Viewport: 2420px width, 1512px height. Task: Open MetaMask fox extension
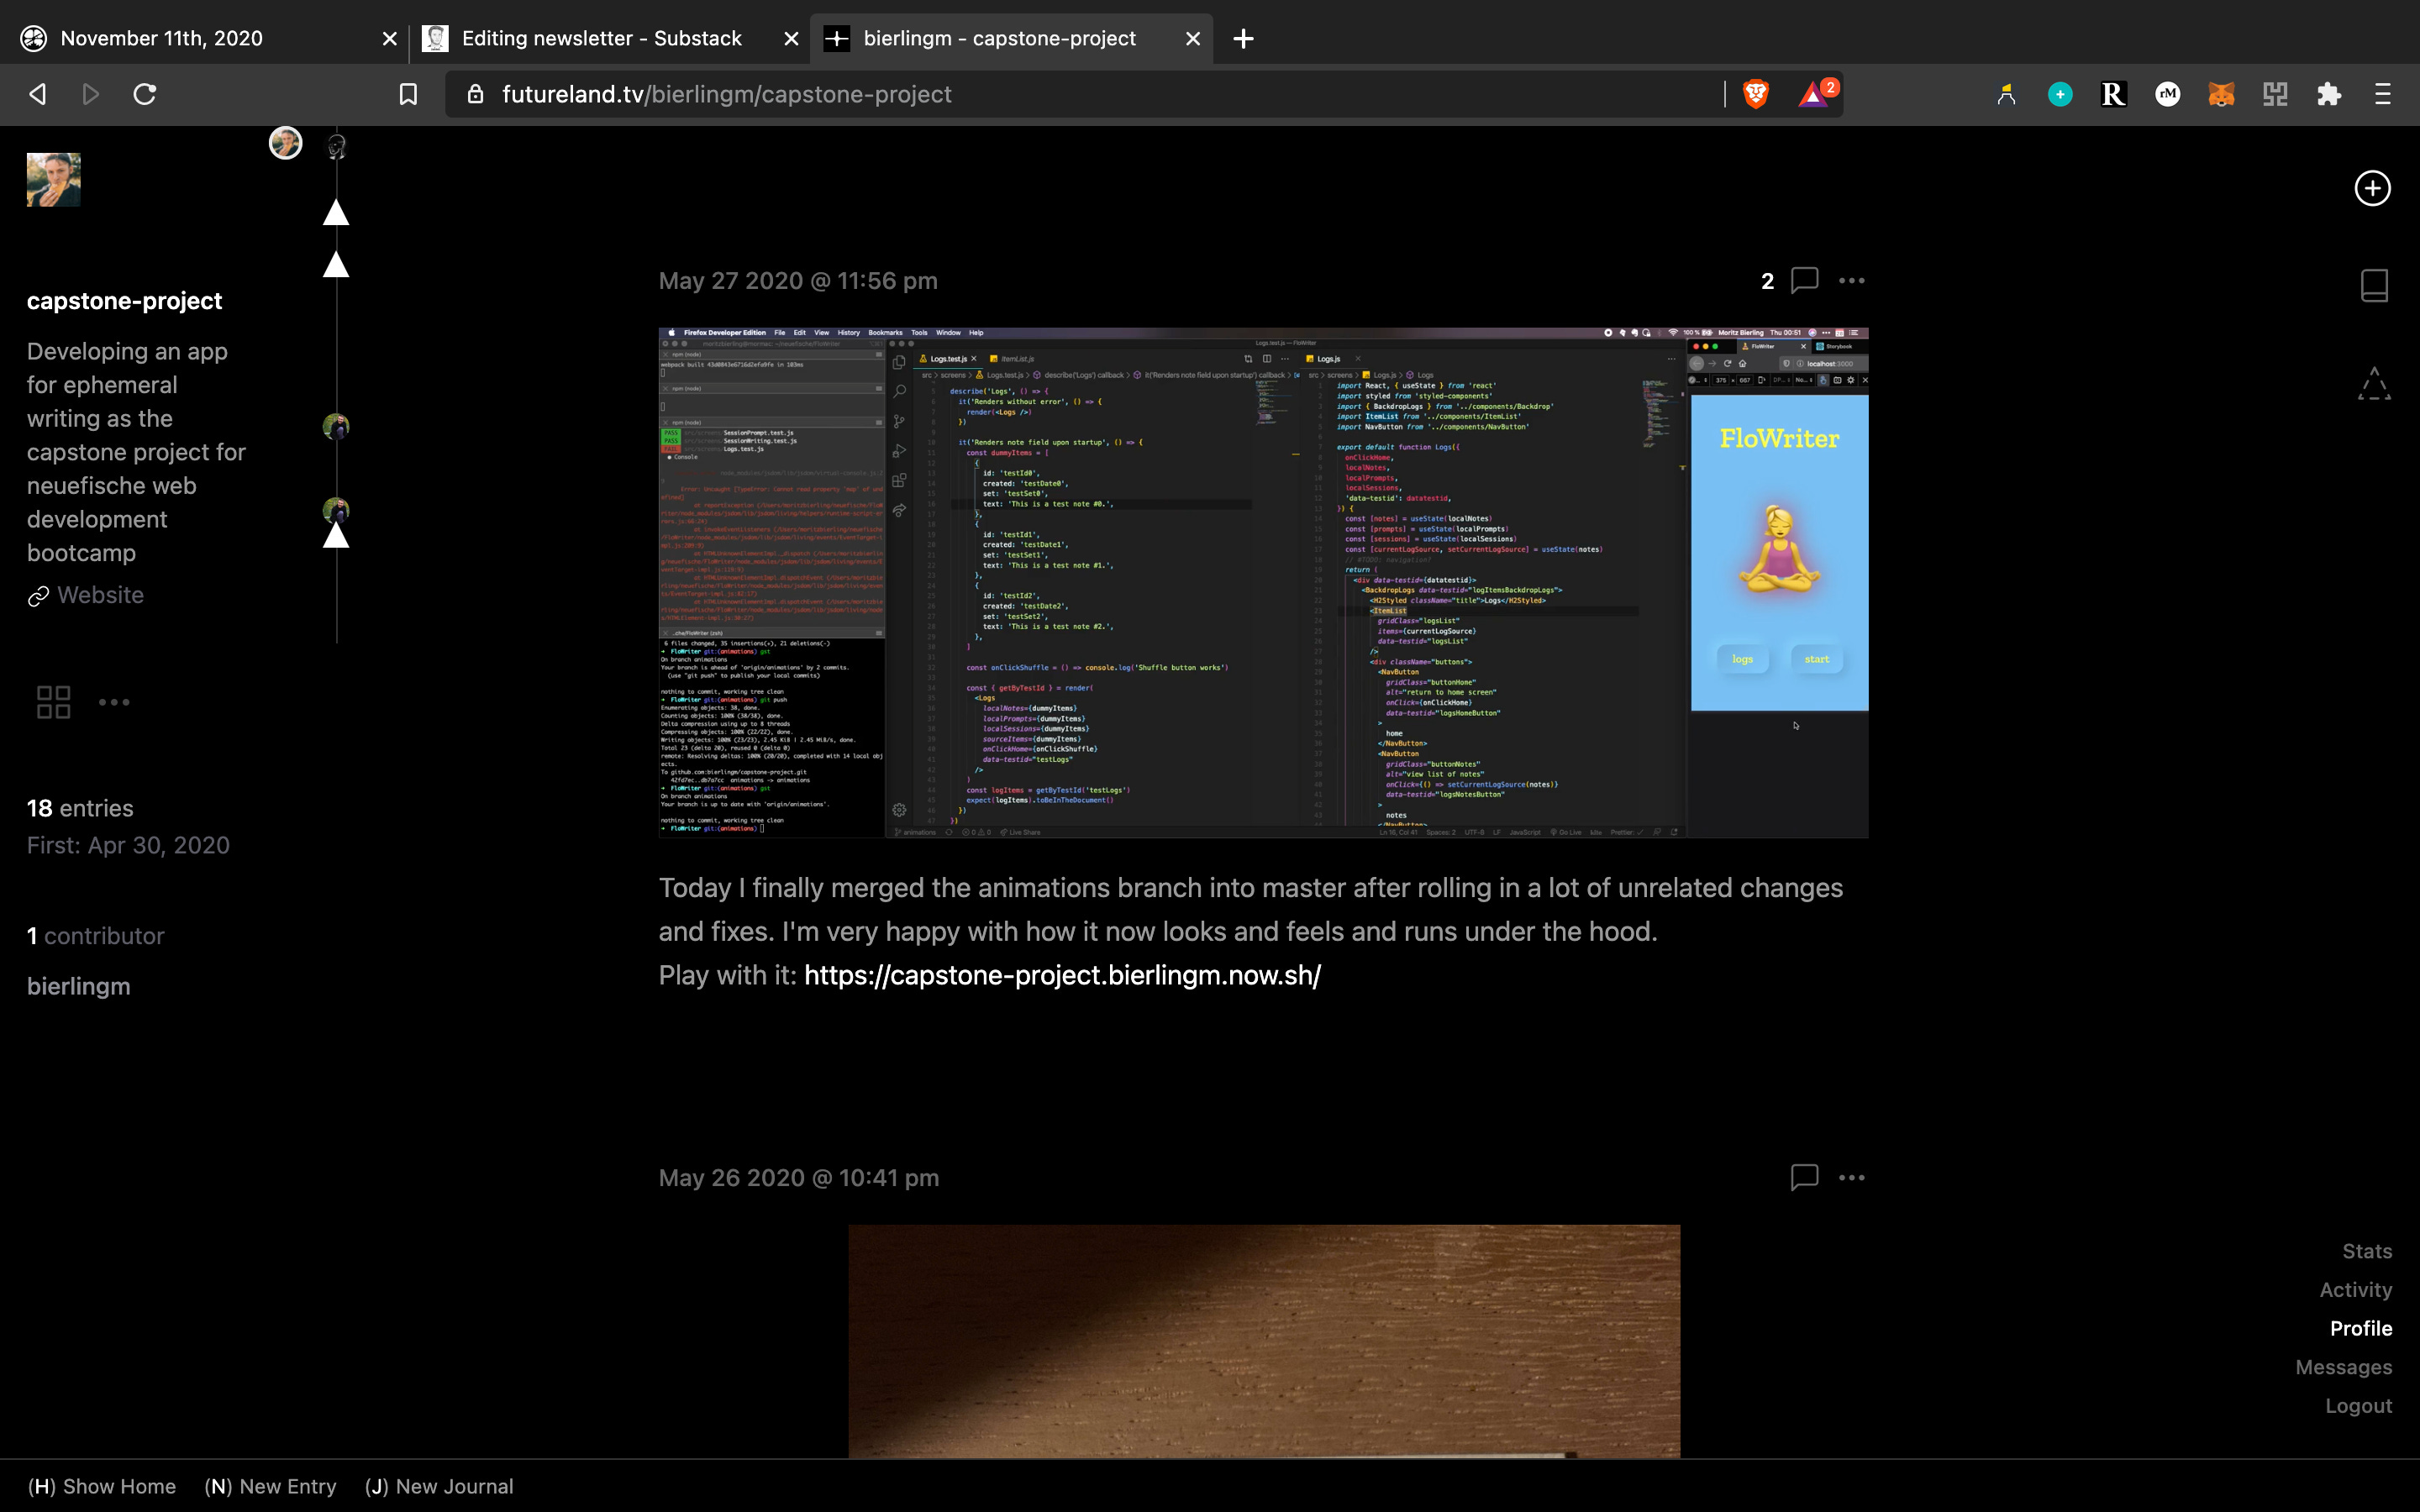click(2221, 94)
